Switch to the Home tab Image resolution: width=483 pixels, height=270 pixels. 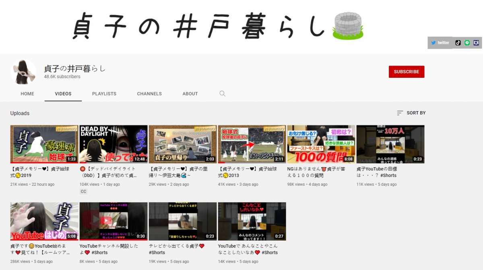[27, 93]
